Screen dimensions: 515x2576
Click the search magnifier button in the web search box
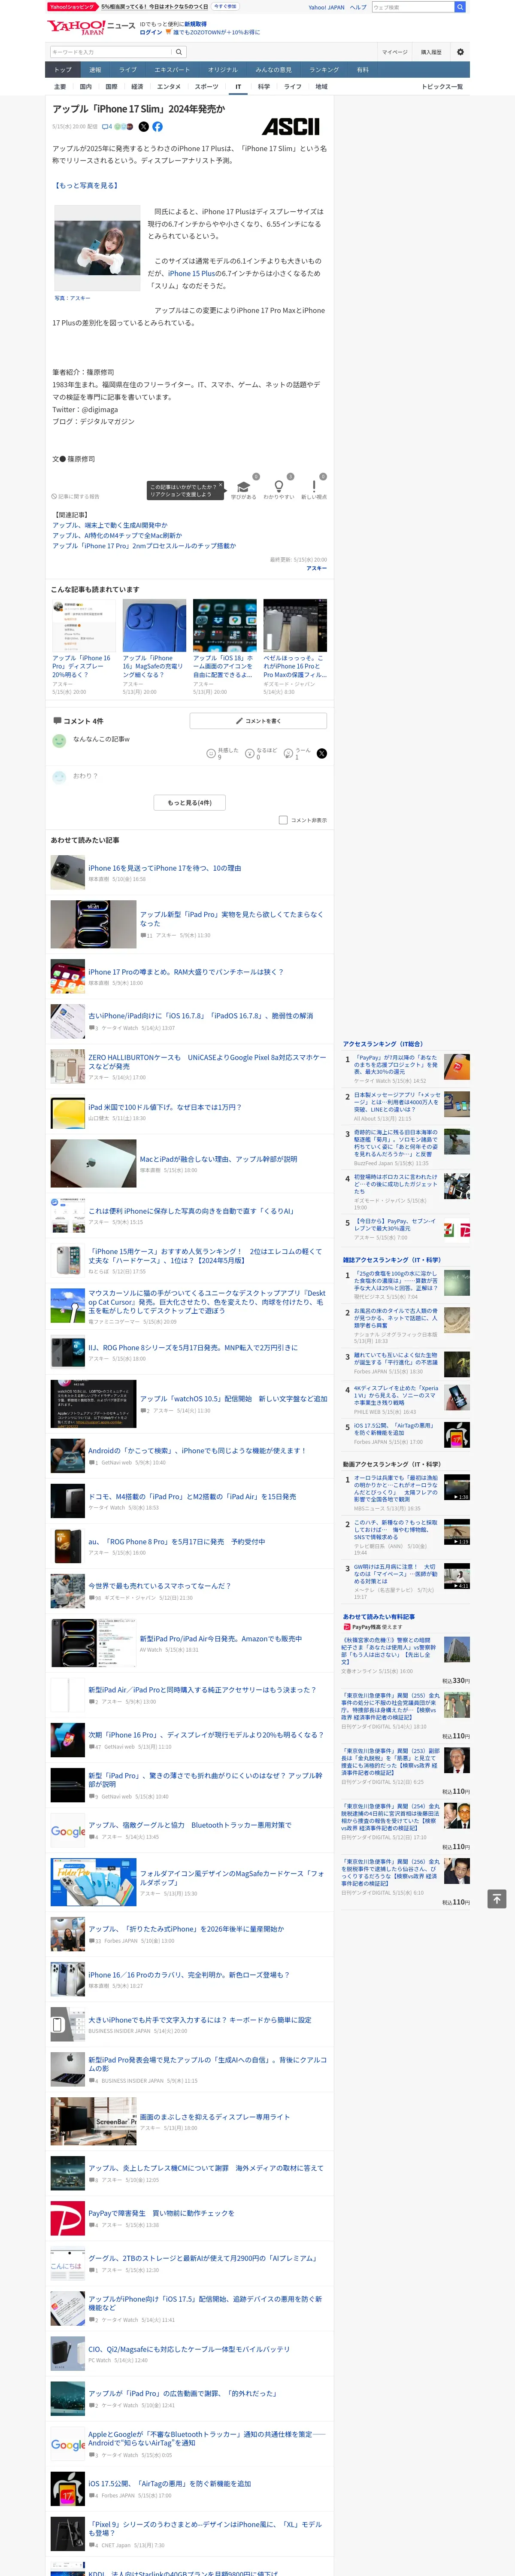click(x=460, y=7)
